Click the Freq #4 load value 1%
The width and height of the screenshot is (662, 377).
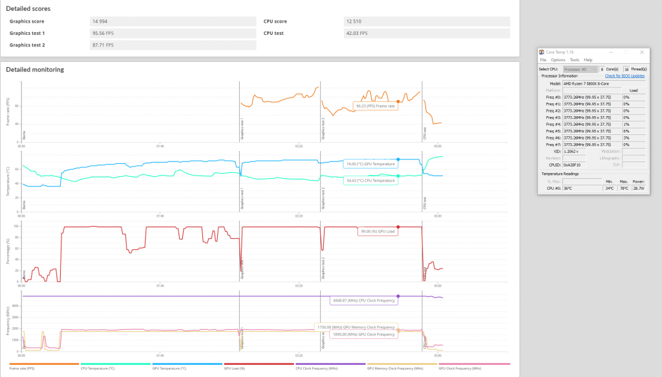click(x=634, y=125)
